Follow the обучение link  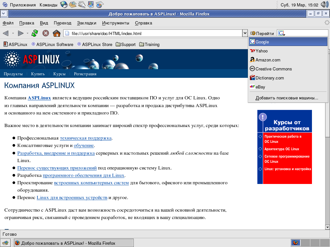coord(84,146)
